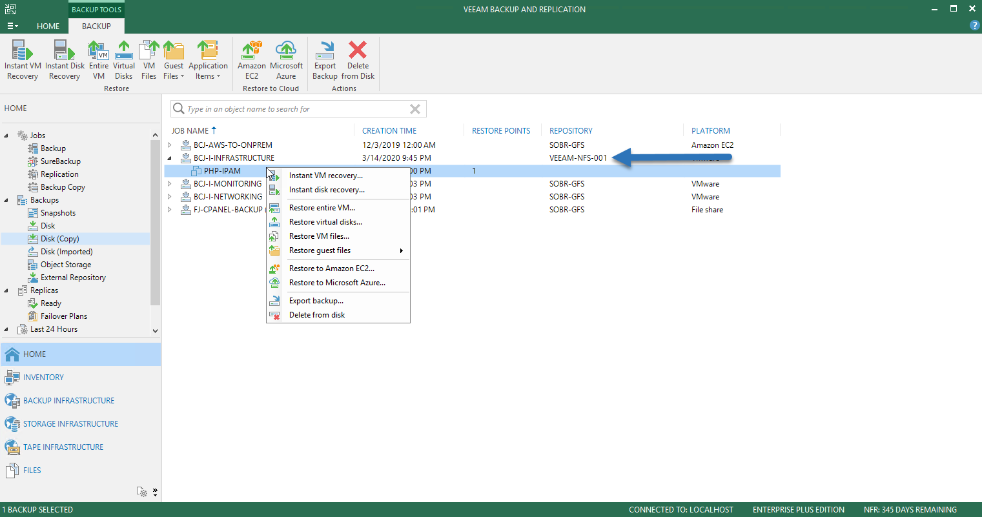This screenshot has height=517, width=982.
Task: Open the Last 24 Hours node
Action: [x=54, y=329]
